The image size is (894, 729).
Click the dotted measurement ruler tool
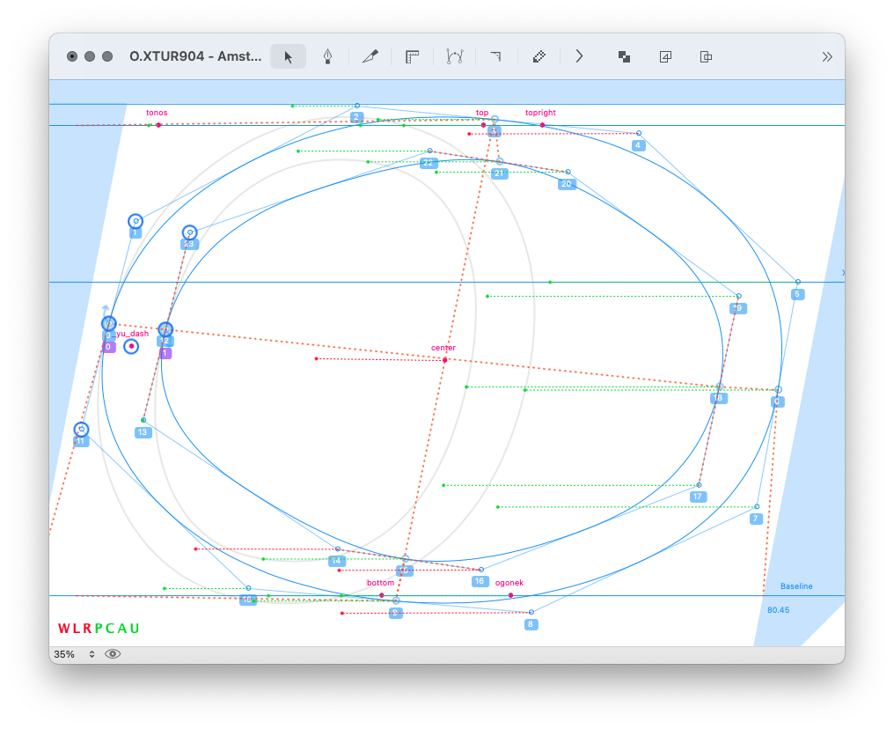coord(539,56)
